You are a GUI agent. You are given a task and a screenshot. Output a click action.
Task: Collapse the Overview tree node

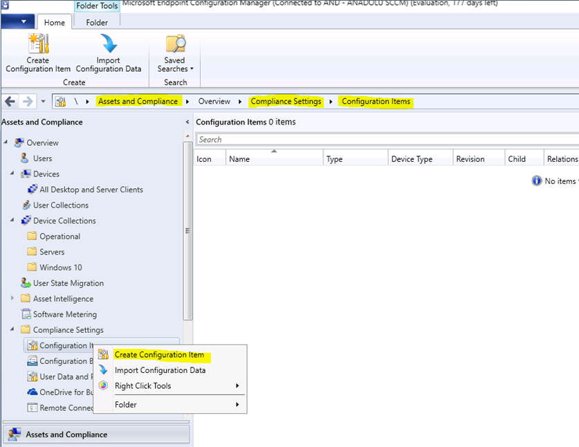[x=6, y=142]
